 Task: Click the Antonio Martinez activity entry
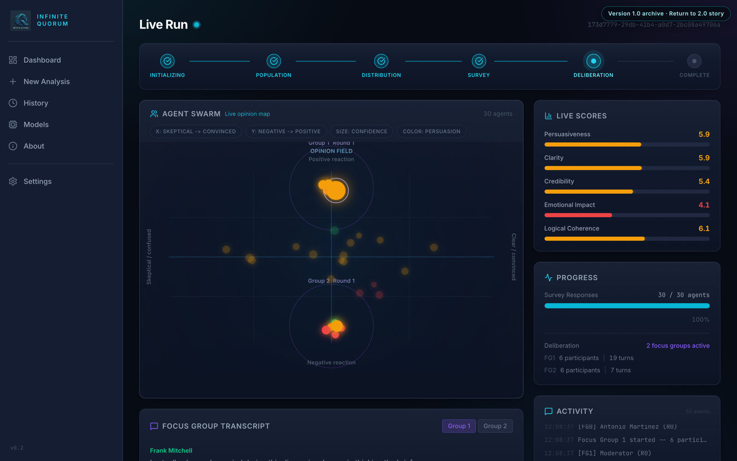tap(627, 427)
